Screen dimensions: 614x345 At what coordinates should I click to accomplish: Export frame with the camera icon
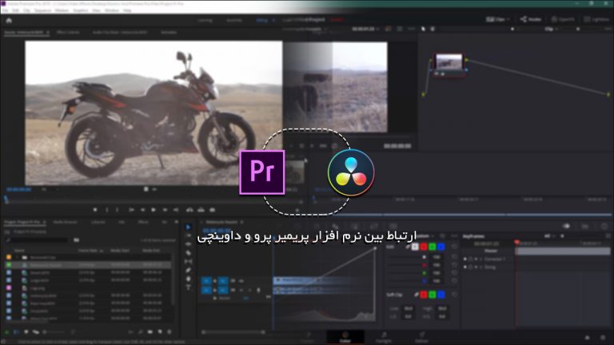pyautogui.click(x=212, y=210)
